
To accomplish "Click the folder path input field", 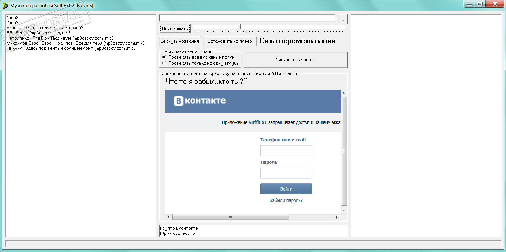I will [x=247, y=18].
